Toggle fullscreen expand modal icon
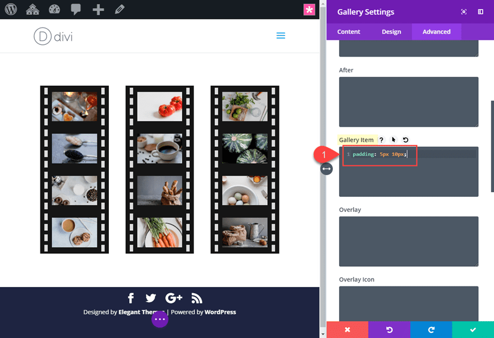Screen dimensions: 494x338 464,12
